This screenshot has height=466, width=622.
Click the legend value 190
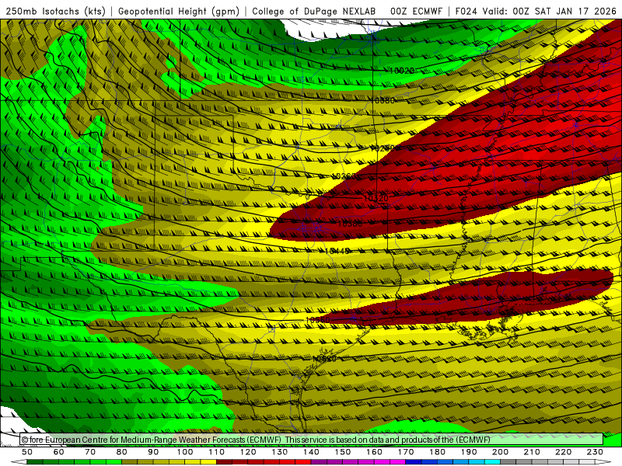[469, 452]
